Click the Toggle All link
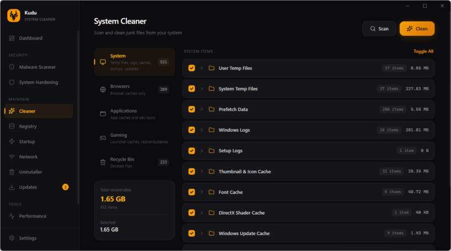Viewport: 451px width, 251px height. click(x=423, y=51)
